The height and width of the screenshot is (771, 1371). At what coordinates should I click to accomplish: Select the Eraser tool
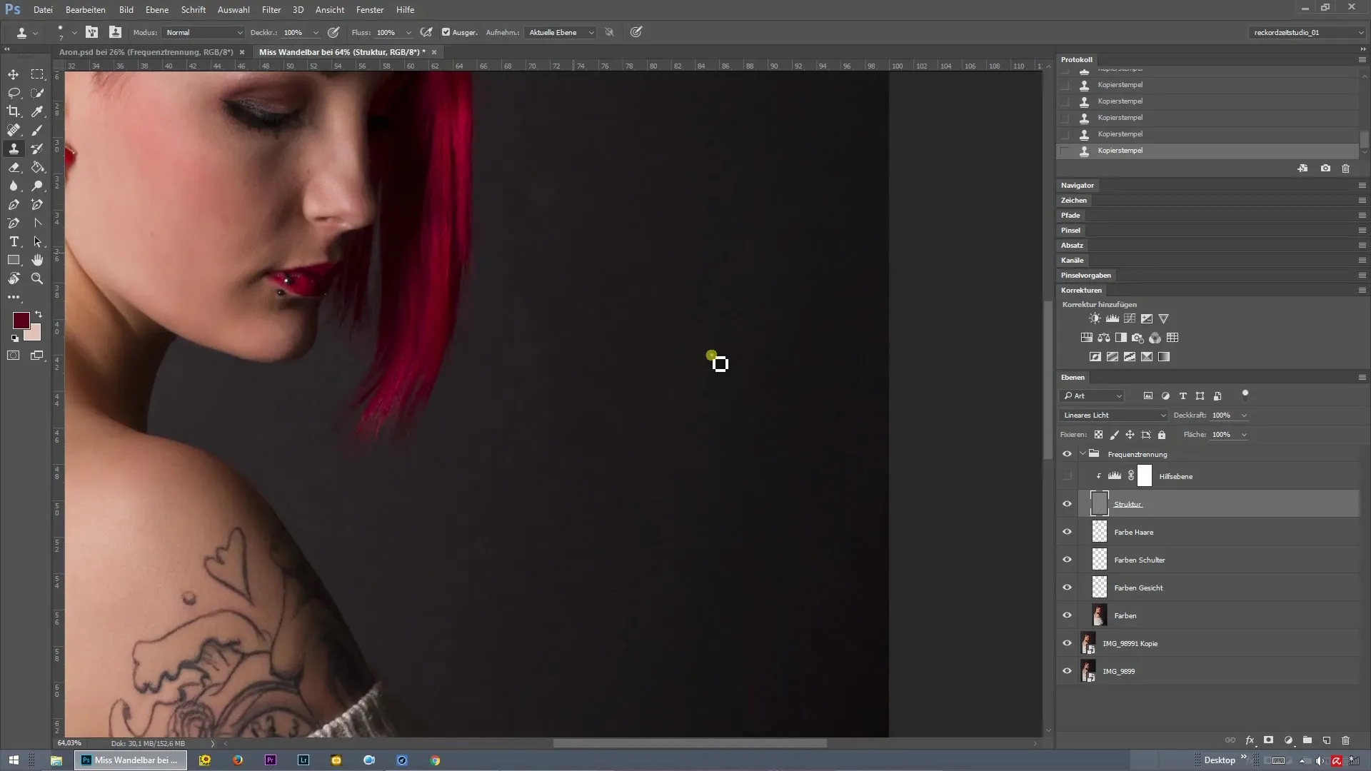pyautogui.click(x=14, y=167)
